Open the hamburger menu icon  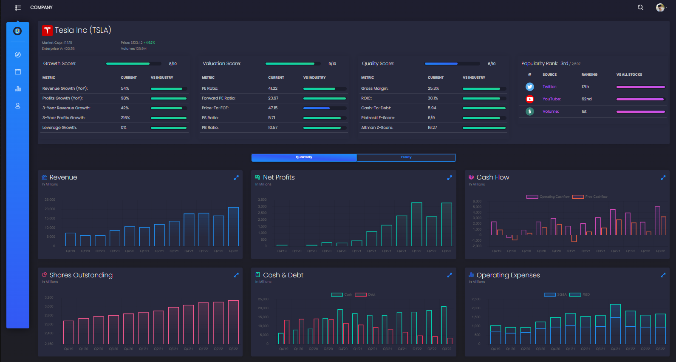pyautogui.click(x=18, y=8)
